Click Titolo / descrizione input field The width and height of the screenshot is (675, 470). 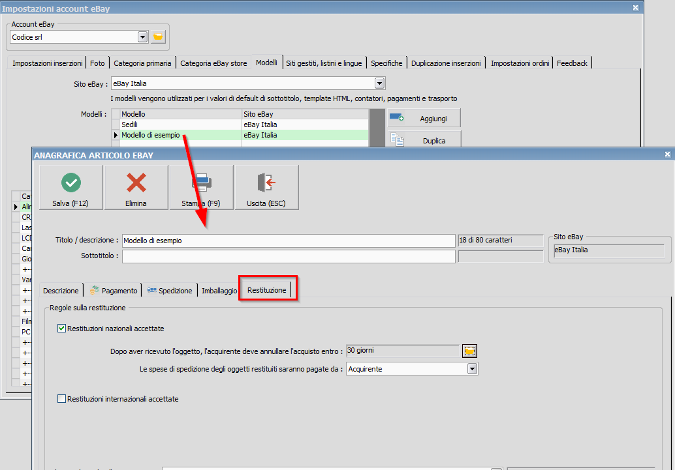click(x=289, y=241)
